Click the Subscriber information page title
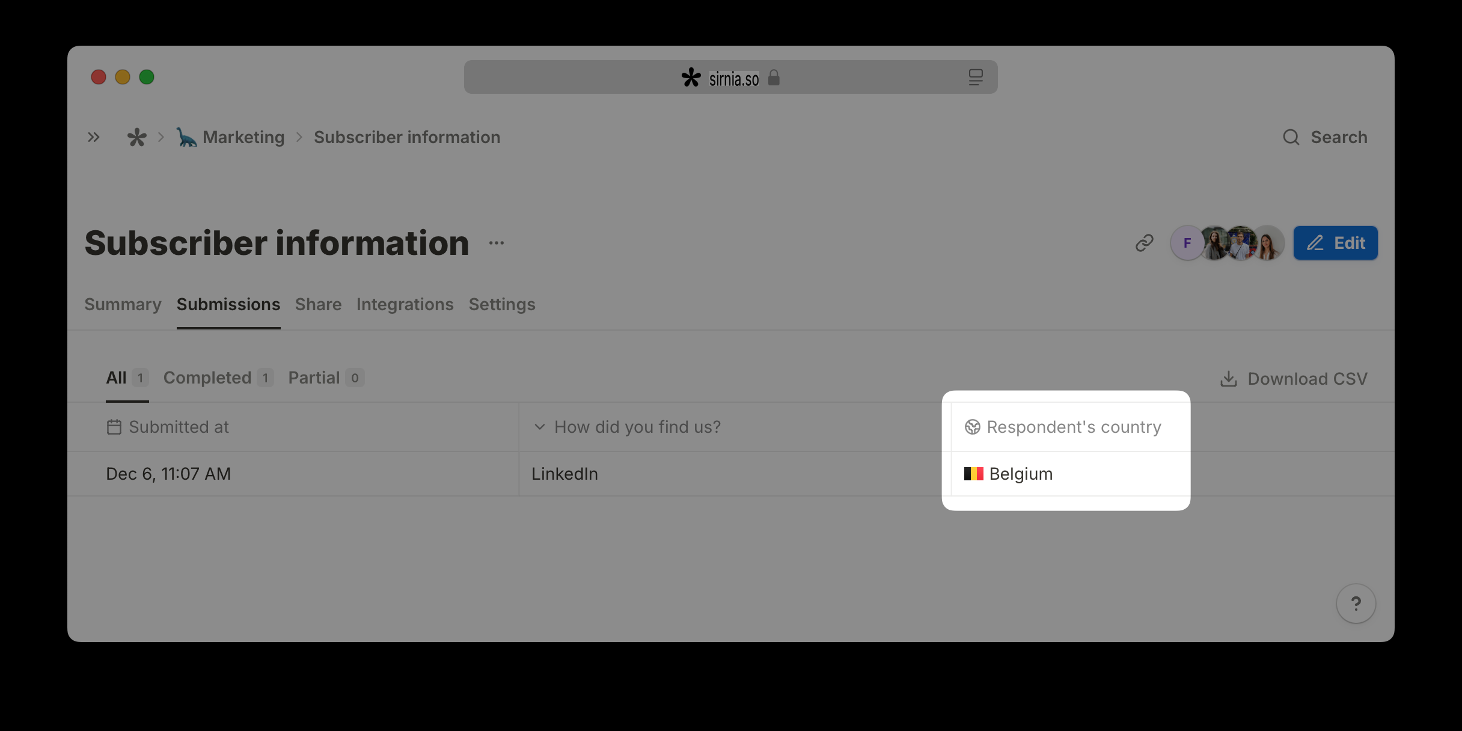1462x731 pixels. [277, 243]
